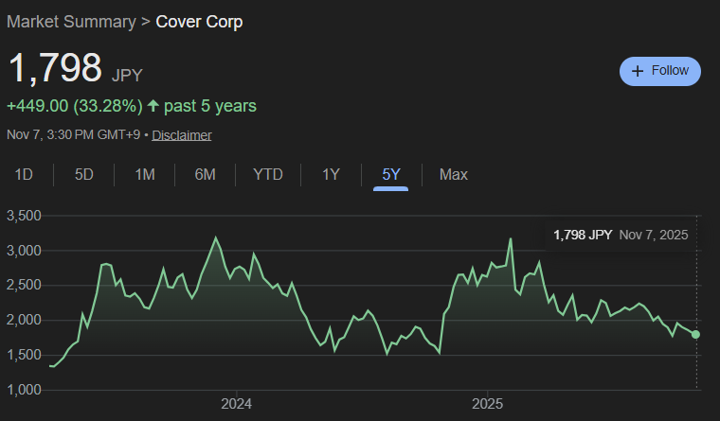Click the green data point marker on chart
This screenshot has width=720, height=421.
[695, 335]
